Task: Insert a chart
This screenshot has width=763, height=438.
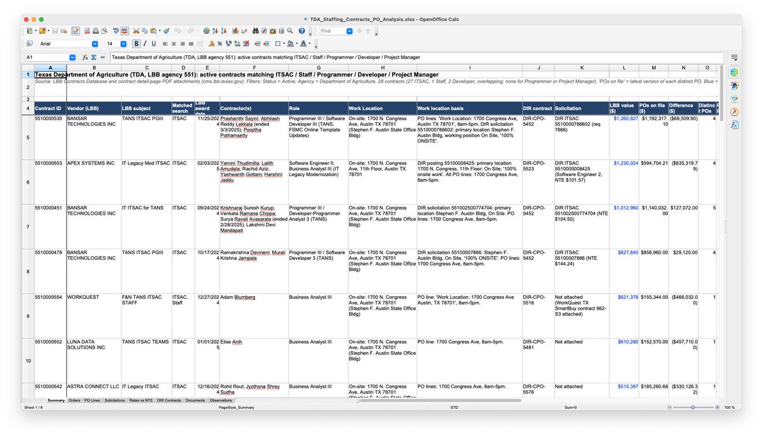Action: tap(235, 31)
